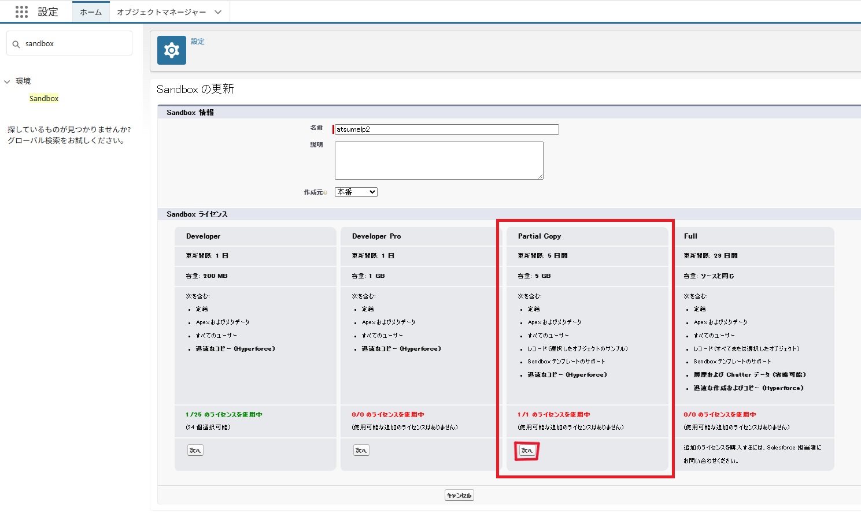Open the App Launcher dots grid
This screenshot has height=513, width=861.
pyautogui.click(x=21, y=12)
